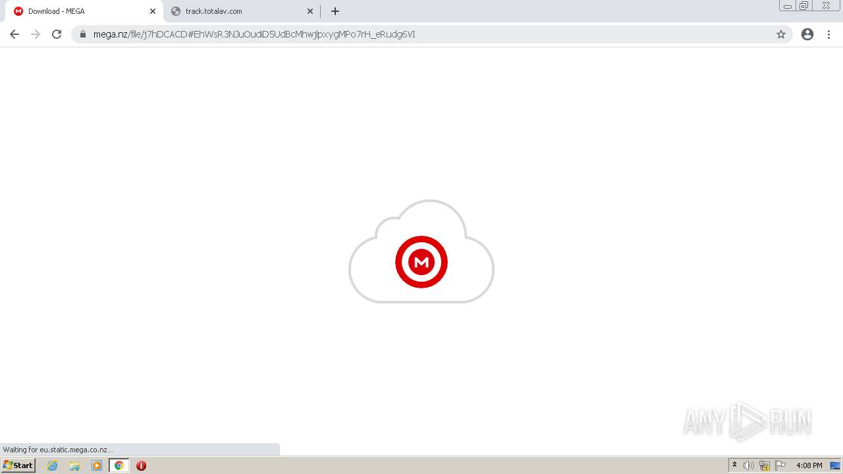
Task: Open the Action Center flag icon
Action: pyautogui.click(x=780, y=465)
